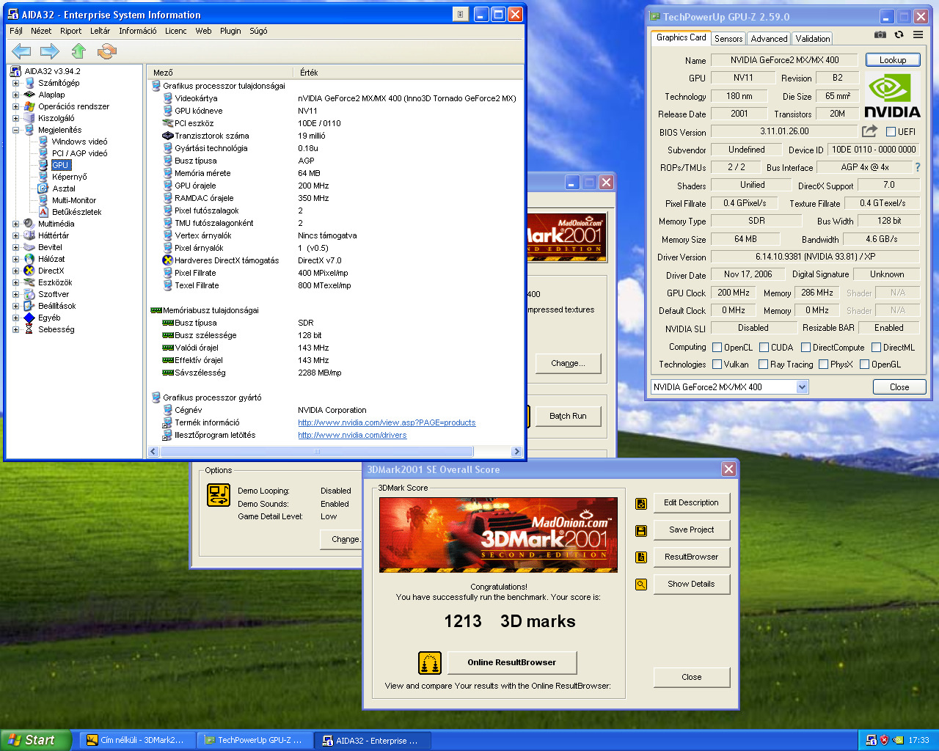
Task: Open the GPU-Z hamburger menu icon
Action: (918, 34)
